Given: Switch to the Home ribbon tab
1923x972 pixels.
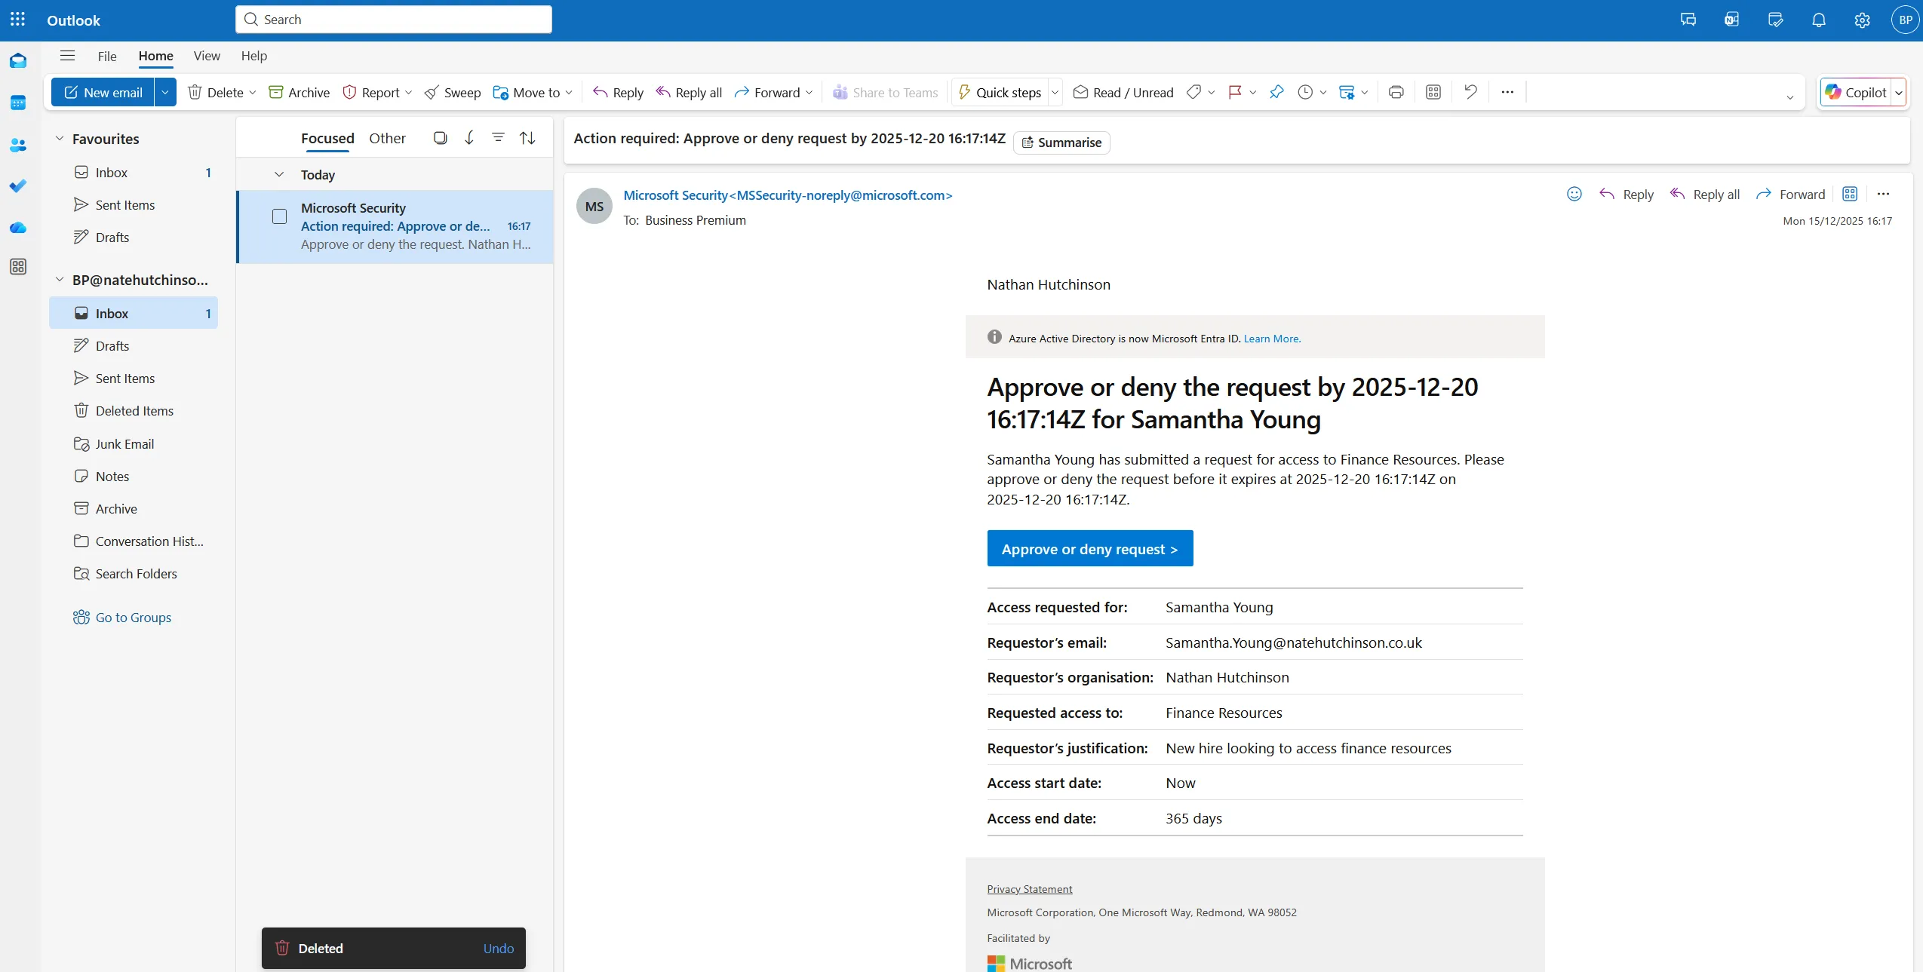Looking at the screenshot, I should pos(156,56).
